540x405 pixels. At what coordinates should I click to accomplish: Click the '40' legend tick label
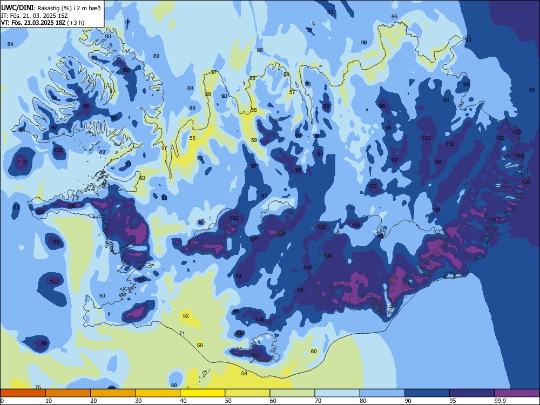click(x=183, y=401)
